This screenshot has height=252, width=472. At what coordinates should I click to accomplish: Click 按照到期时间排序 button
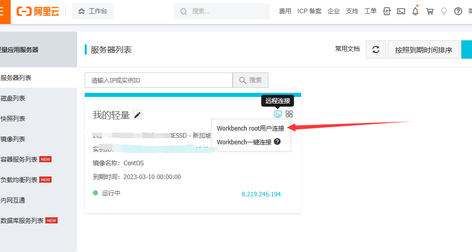click(424, 49)
